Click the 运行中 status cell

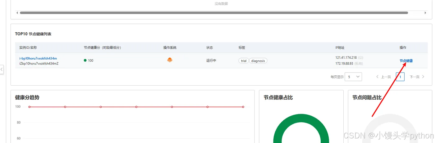click(211, 60)
